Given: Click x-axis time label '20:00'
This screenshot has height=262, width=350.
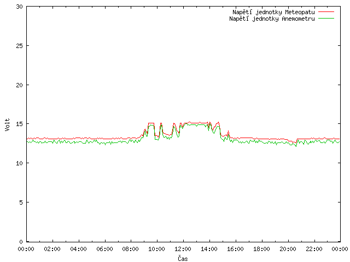Looking at the screenshot, I should [x=288, y=249].
